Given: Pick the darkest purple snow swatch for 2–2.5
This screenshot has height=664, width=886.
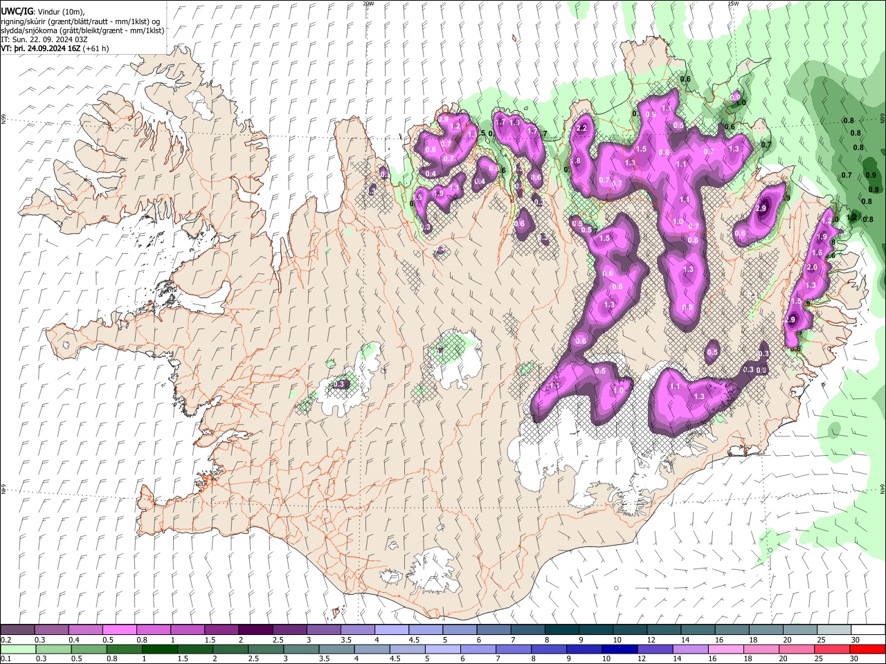Looking at the screenshot, I should [x=255, y=630].
